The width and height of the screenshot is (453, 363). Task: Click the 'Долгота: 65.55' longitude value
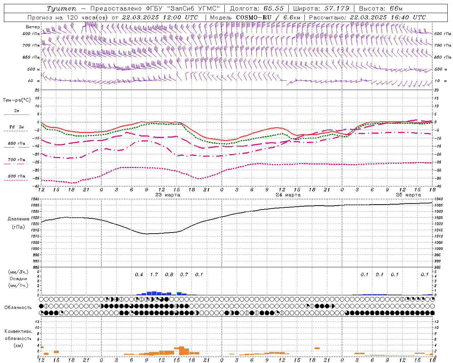coord(257,9)
